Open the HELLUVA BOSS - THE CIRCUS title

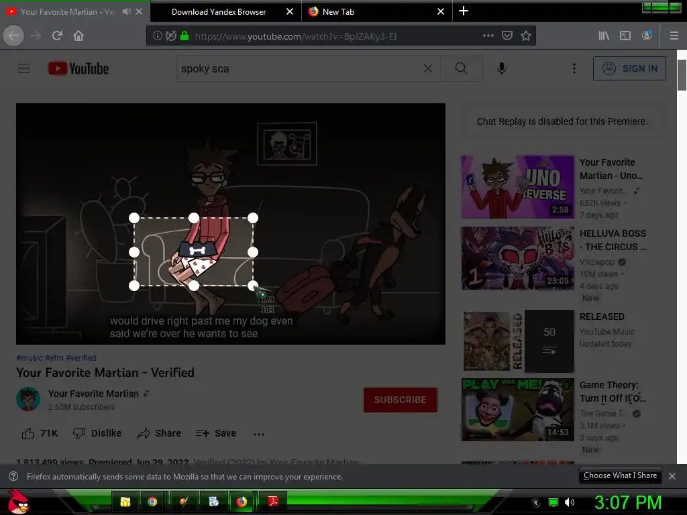coord(613,240)
